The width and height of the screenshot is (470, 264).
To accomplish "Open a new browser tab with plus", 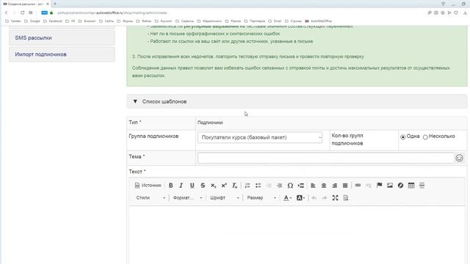I will pos(55,4).
